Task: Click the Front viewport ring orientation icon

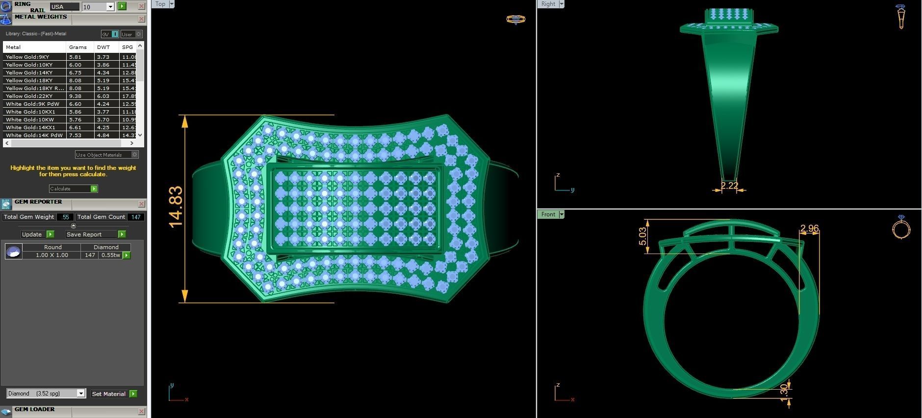Action: [x=901, y=227]
